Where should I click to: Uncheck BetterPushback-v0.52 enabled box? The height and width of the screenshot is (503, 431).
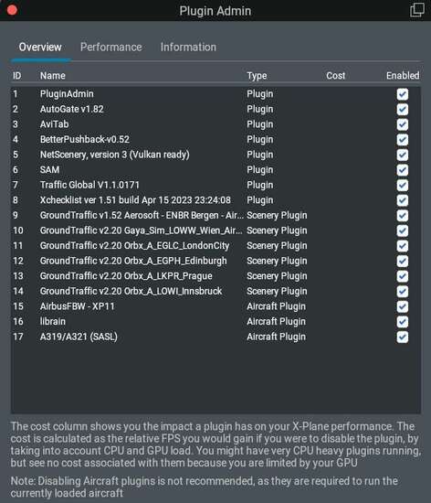[403, 140]
